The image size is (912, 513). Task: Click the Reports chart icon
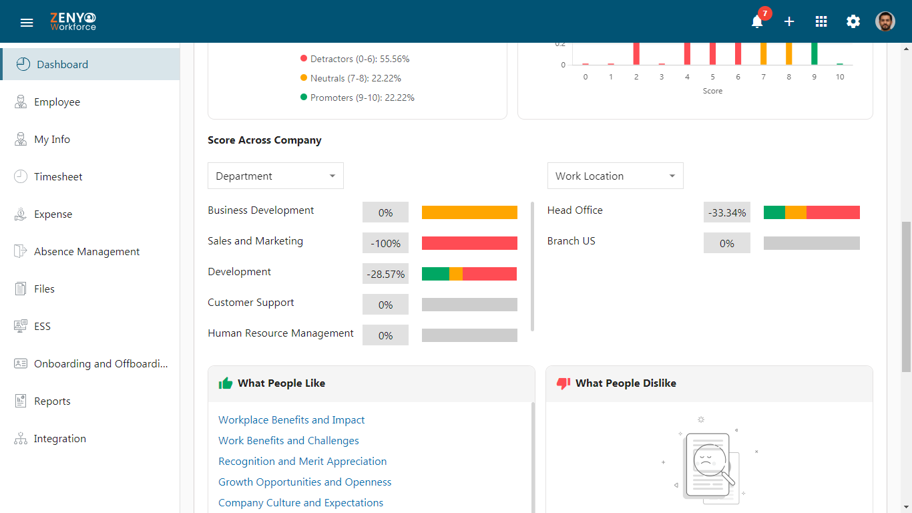click(x=21, y=401)
